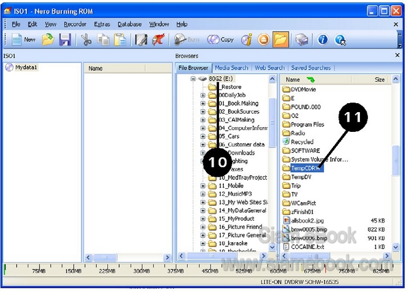Switch to the Media Search tab
This screenshot has width=408, height=292.
[x=232, y=68]
